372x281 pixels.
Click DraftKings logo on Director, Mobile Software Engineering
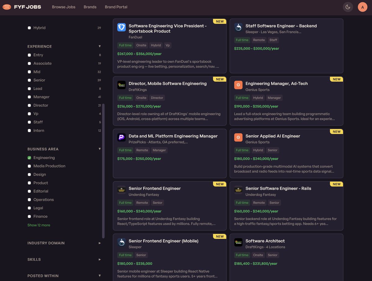tap(122, 85)
